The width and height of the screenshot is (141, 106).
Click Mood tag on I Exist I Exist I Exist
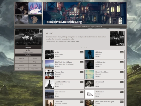click(122, 72)
